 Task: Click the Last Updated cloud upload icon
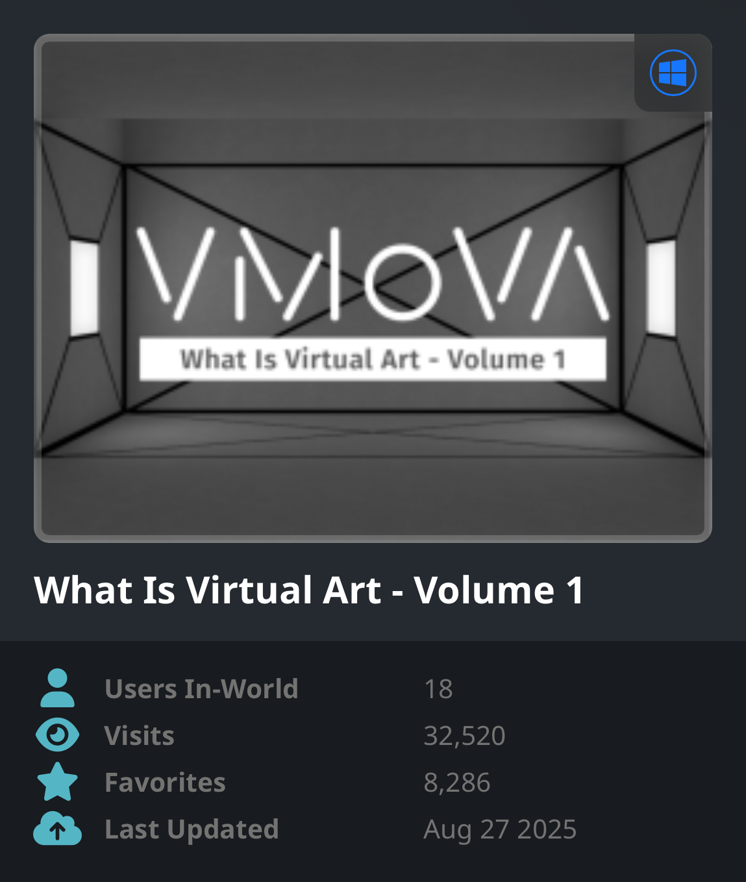point(57,828)
